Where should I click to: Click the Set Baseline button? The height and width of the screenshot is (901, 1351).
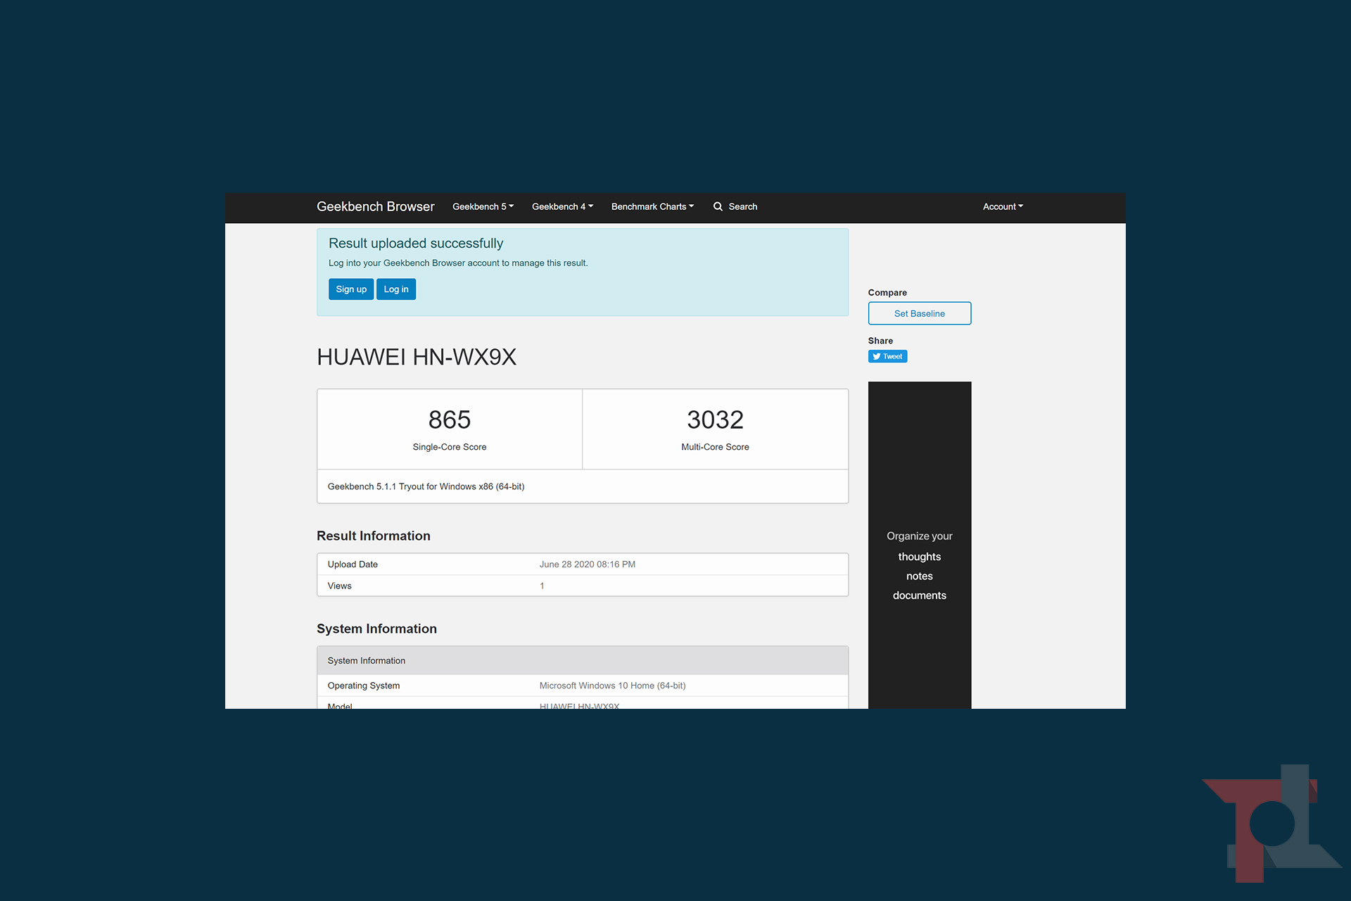[919, 313]
